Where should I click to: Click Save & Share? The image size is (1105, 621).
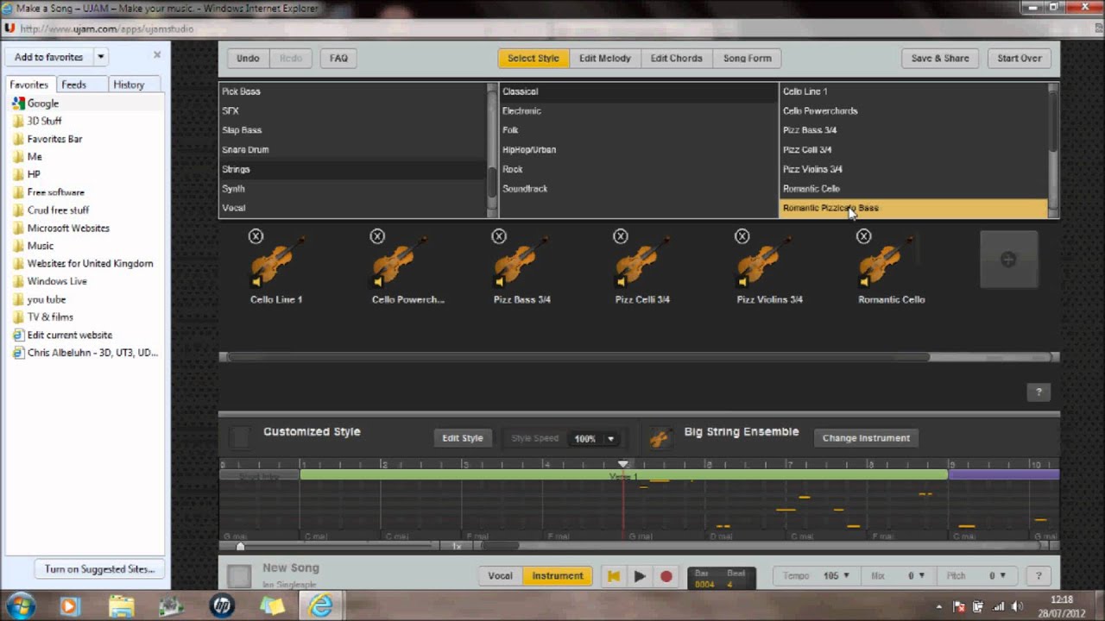coord(940,58)
